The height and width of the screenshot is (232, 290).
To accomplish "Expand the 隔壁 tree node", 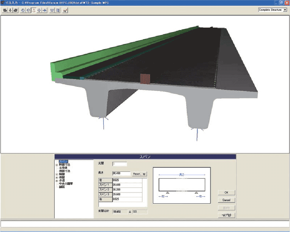I will (x=57, y=174).
